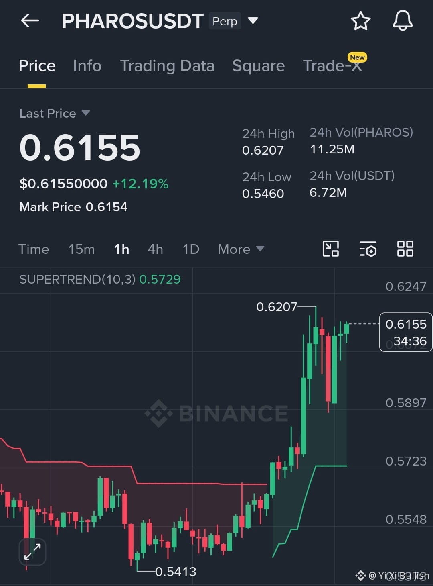433x586 pixels.
Task: Select the Time chart interval
Action: tap(34, 249)
